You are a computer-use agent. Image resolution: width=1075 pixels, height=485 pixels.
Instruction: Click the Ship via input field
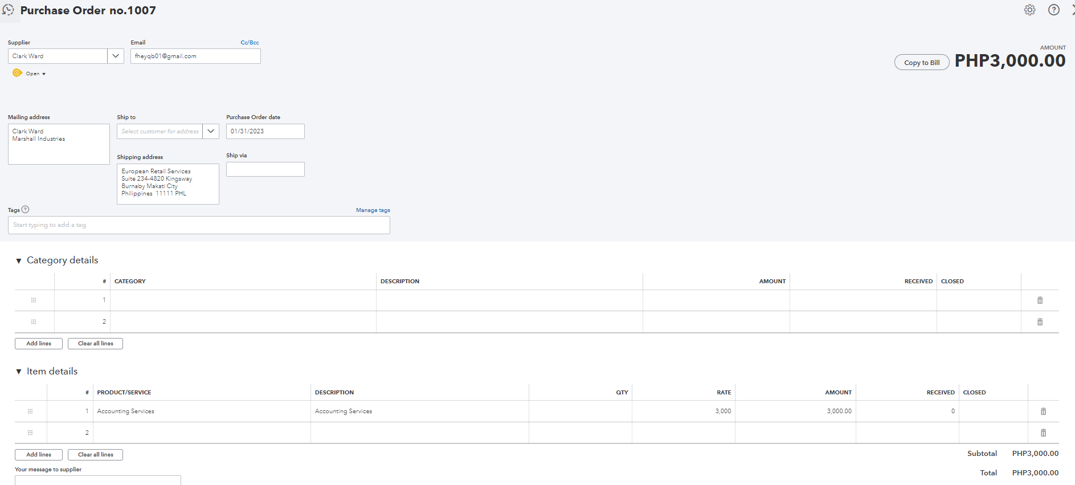click(265, 169)
